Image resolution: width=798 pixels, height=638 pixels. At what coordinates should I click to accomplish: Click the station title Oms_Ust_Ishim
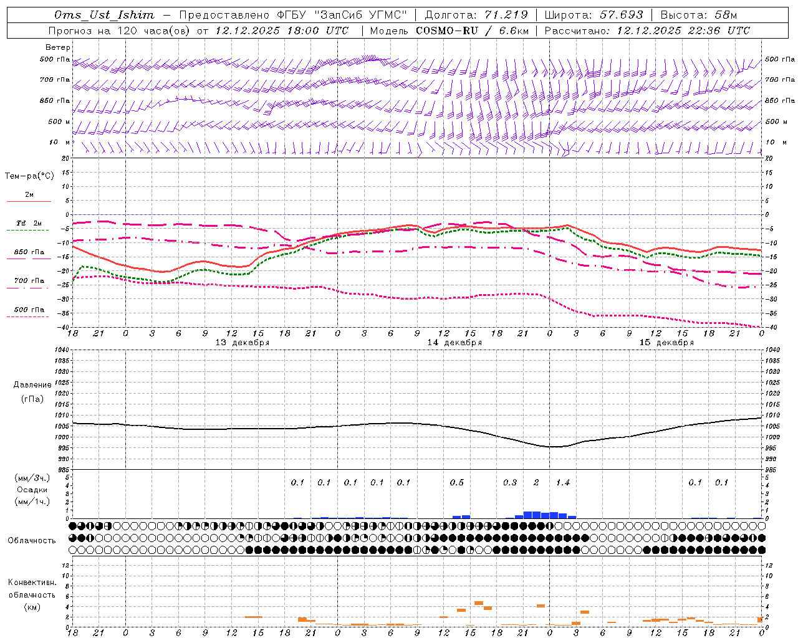tap(104, 15)
